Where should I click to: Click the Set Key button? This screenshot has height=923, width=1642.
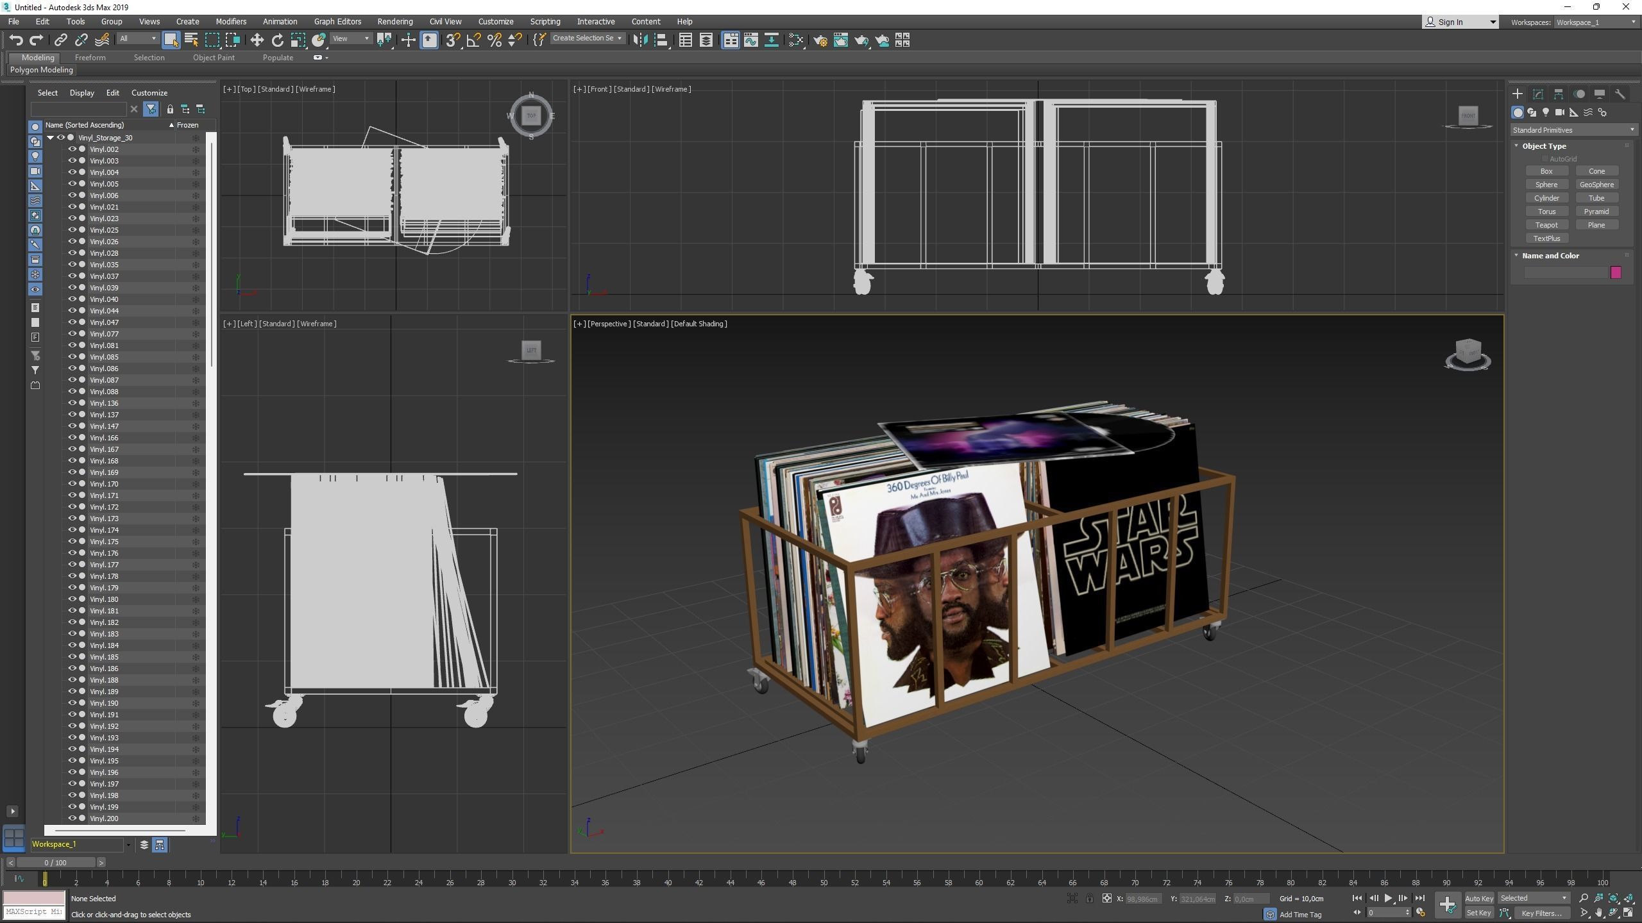[x=1479, y=913]
